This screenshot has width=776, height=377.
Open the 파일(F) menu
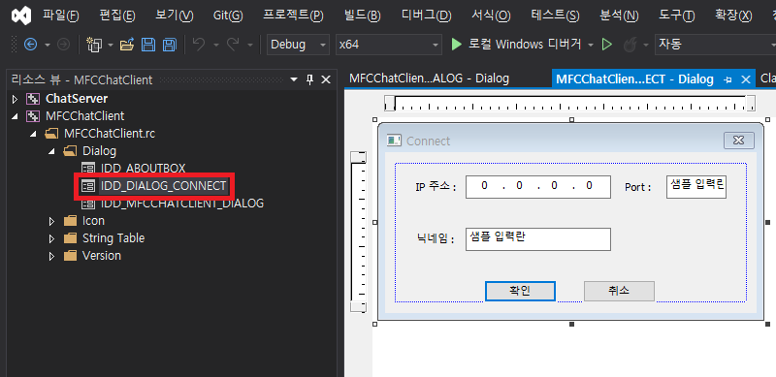61,16
